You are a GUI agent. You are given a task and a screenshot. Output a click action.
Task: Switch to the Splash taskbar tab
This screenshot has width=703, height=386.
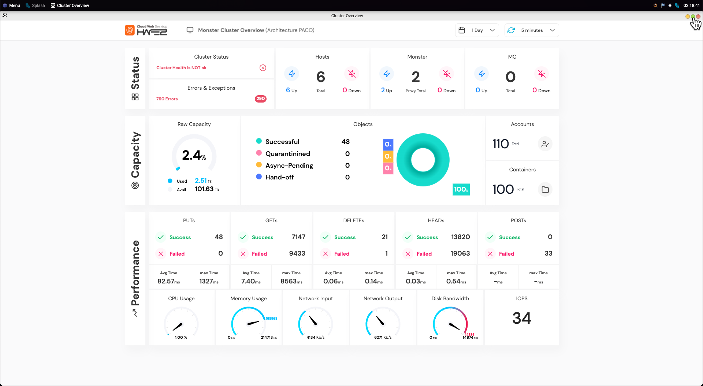click(x=36, y=5)
